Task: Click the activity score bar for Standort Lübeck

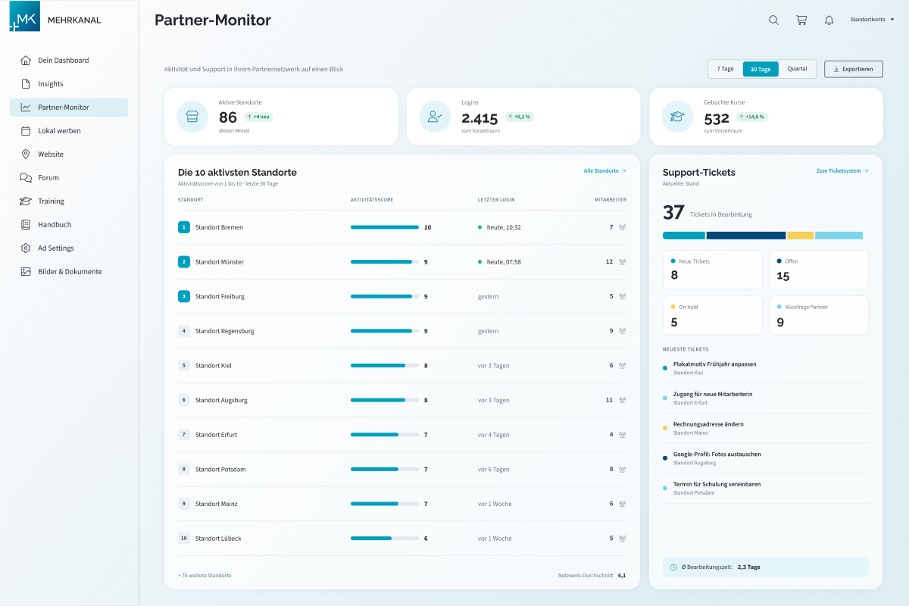Action: (x=385, y=539)
